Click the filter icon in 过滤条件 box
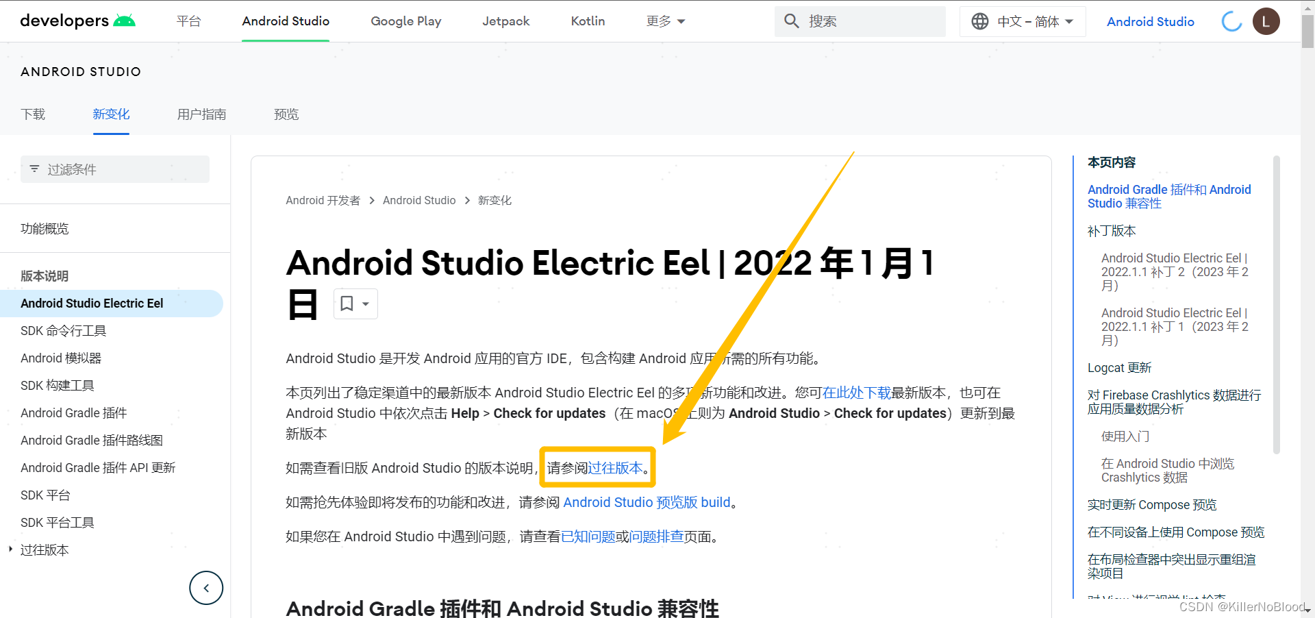 pyautogui.click(x=34, y=169)
